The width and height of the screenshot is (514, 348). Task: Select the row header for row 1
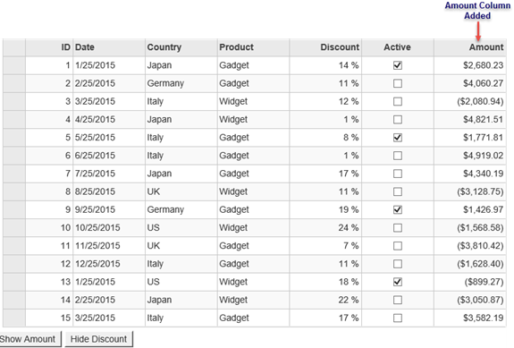pyautogui.click(x=14, y=65)
